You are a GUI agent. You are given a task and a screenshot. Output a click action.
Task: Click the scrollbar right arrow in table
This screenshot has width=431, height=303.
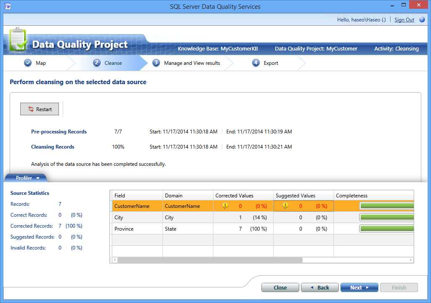(x=411, y=260)
